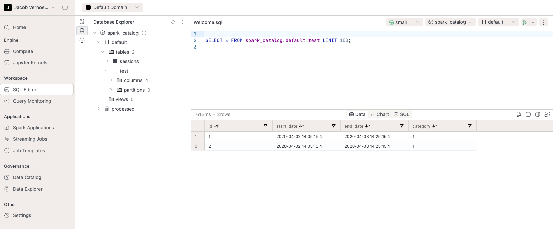Toggle the vertical split layout
The image size is (553, 229).
pos(537,114)
